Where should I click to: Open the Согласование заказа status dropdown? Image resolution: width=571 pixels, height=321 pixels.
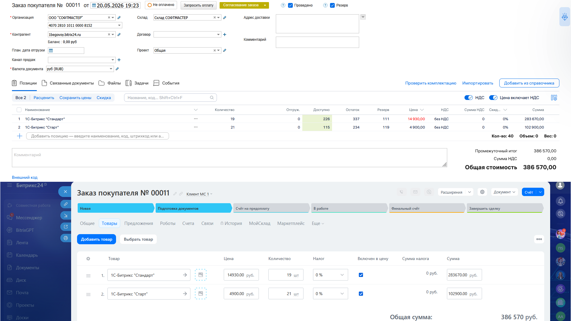tap(265, 5)
